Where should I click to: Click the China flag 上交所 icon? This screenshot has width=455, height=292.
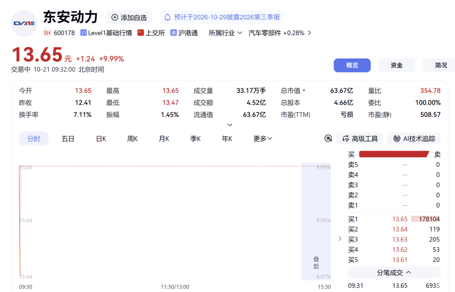click(141, 33)
